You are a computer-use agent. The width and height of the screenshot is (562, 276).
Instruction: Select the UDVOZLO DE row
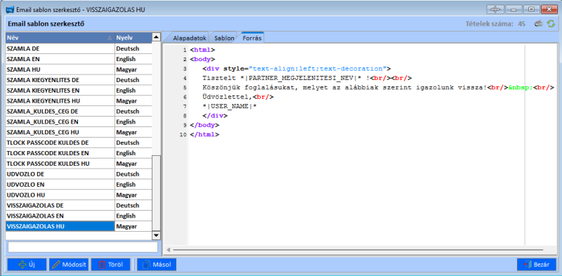(79, 174)
